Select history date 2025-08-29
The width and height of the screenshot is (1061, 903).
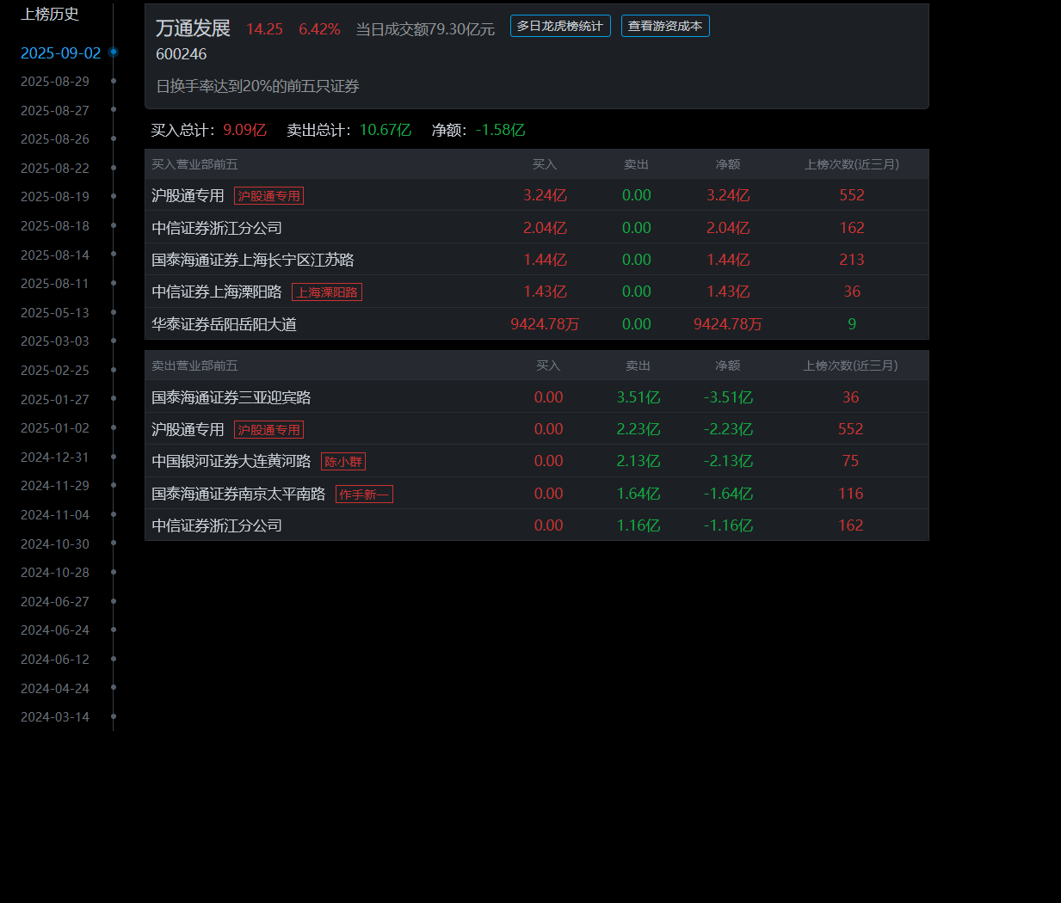[55, 82]
